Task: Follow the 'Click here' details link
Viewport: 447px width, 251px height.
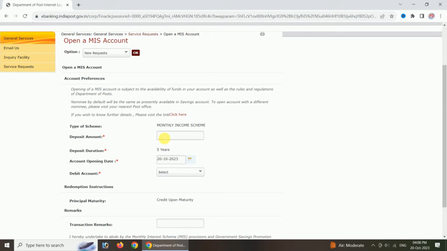Action: coord(178,115)
